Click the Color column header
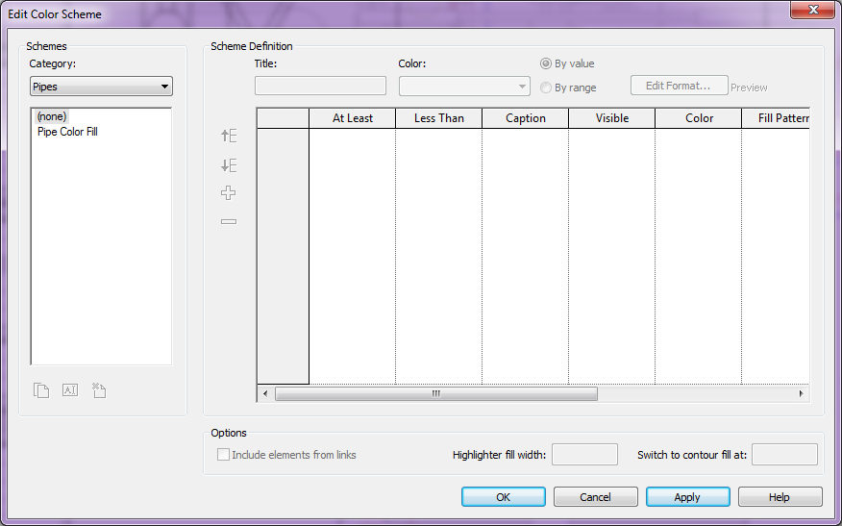 698,118
